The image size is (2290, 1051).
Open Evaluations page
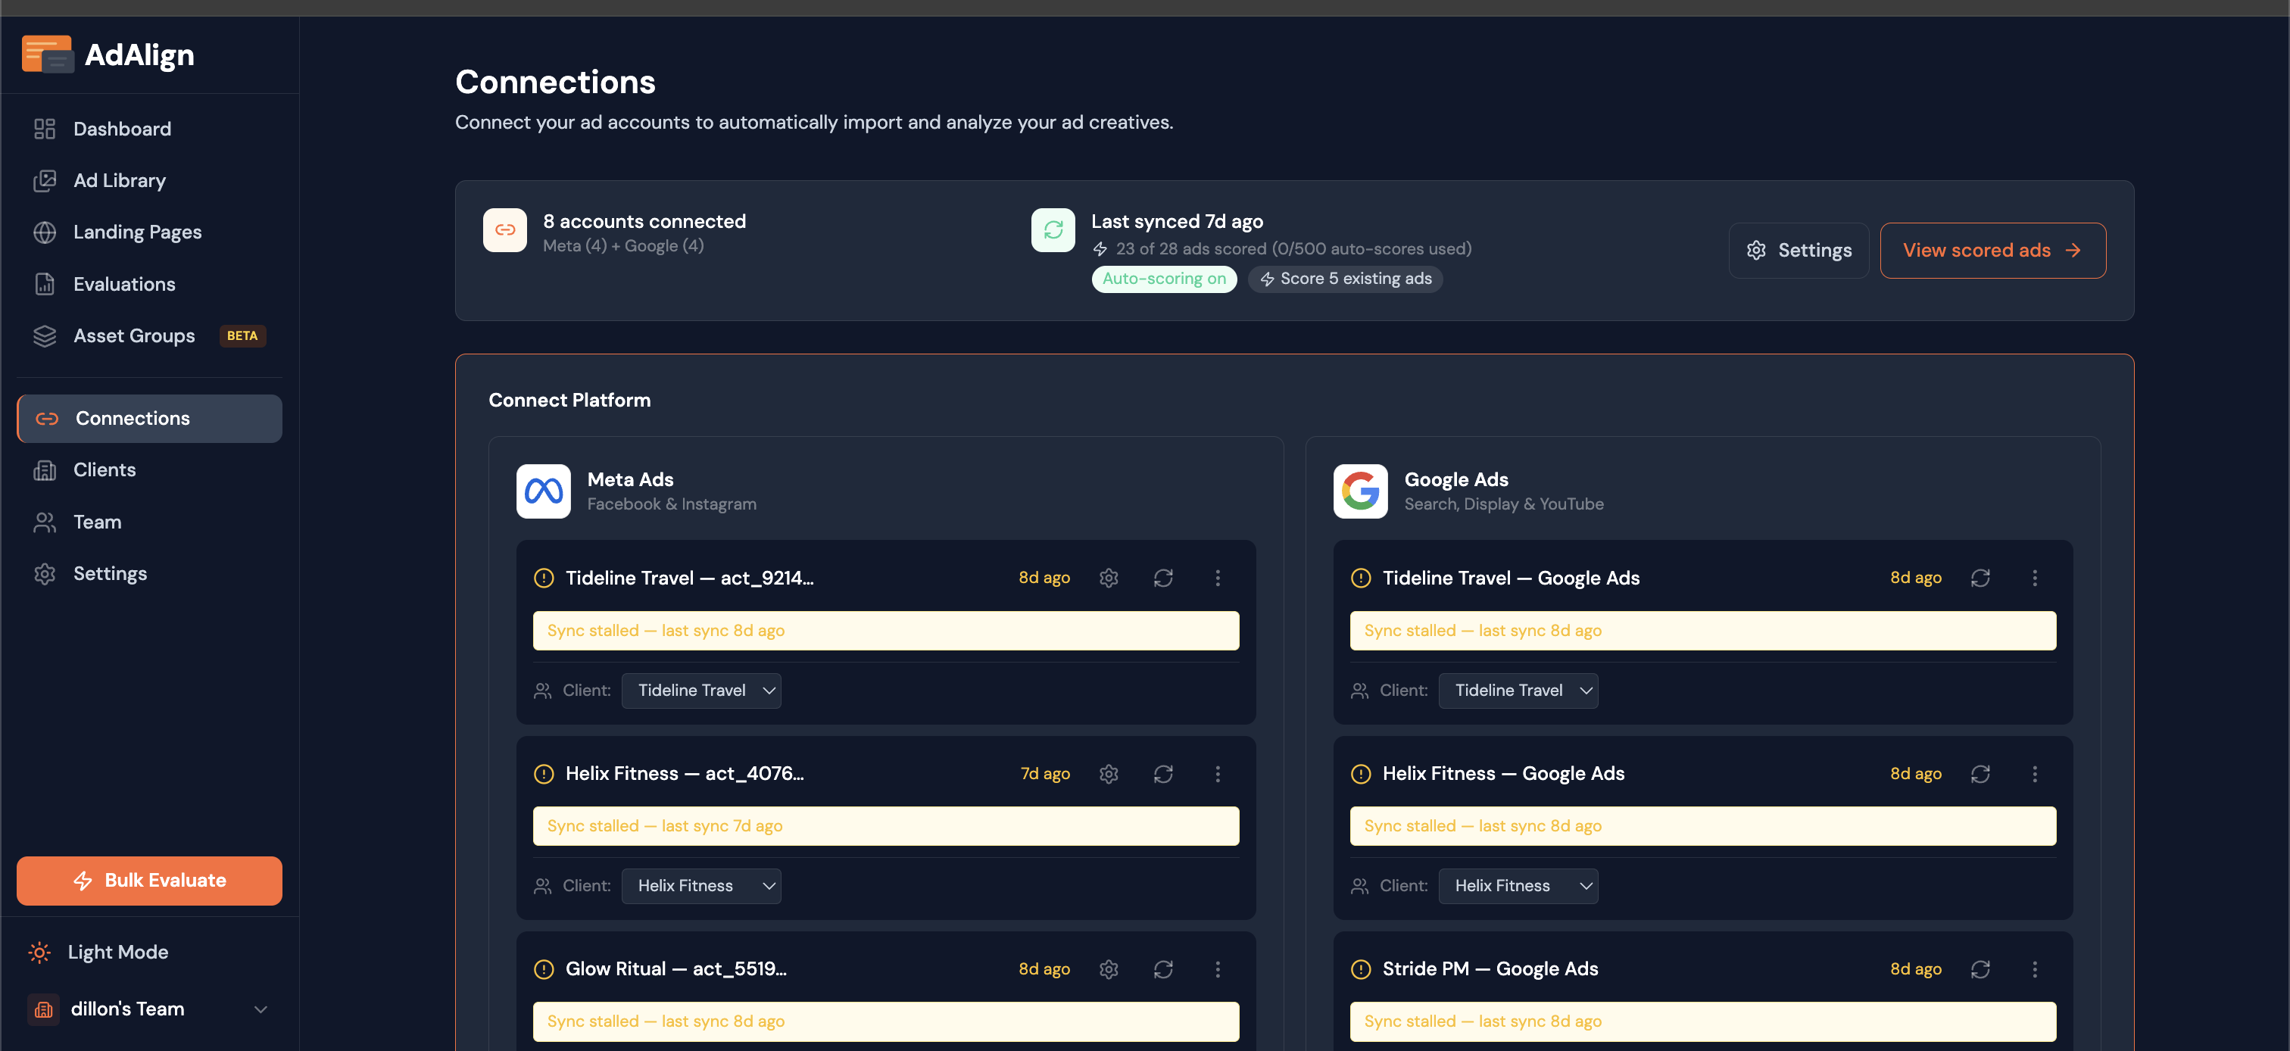[x=149, y=285]
